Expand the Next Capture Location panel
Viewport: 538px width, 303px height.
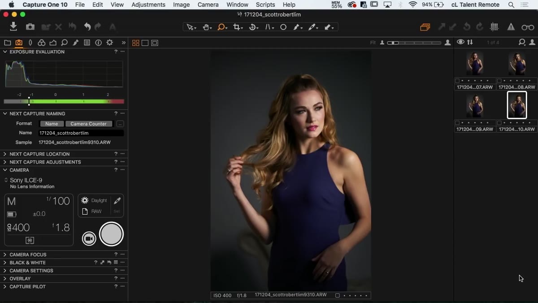5,154
